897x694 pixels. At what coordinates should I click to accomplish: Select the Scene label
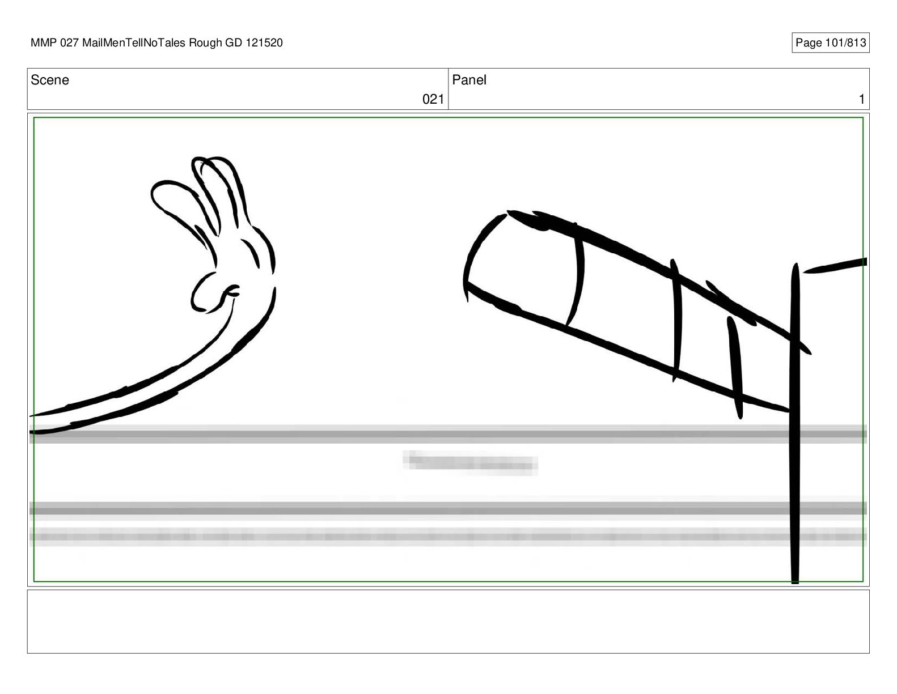[x=50, y=80]
